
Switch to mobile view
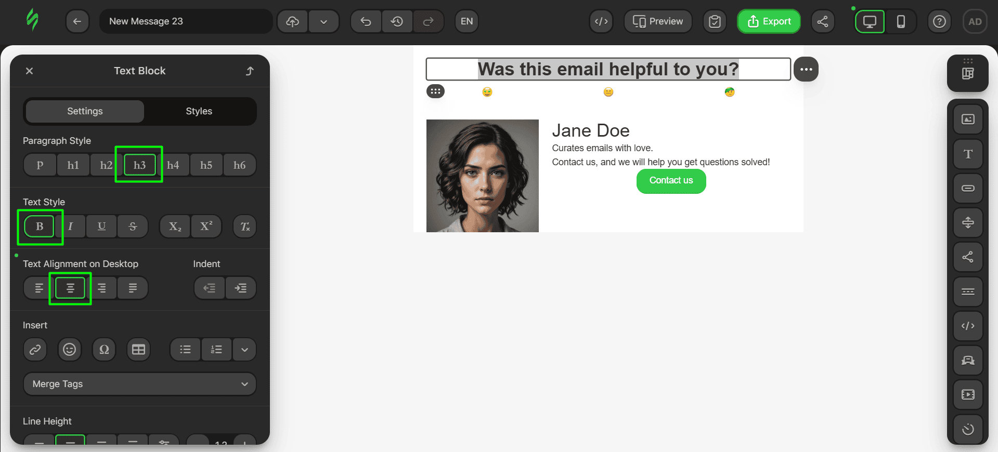coord(901,21)
